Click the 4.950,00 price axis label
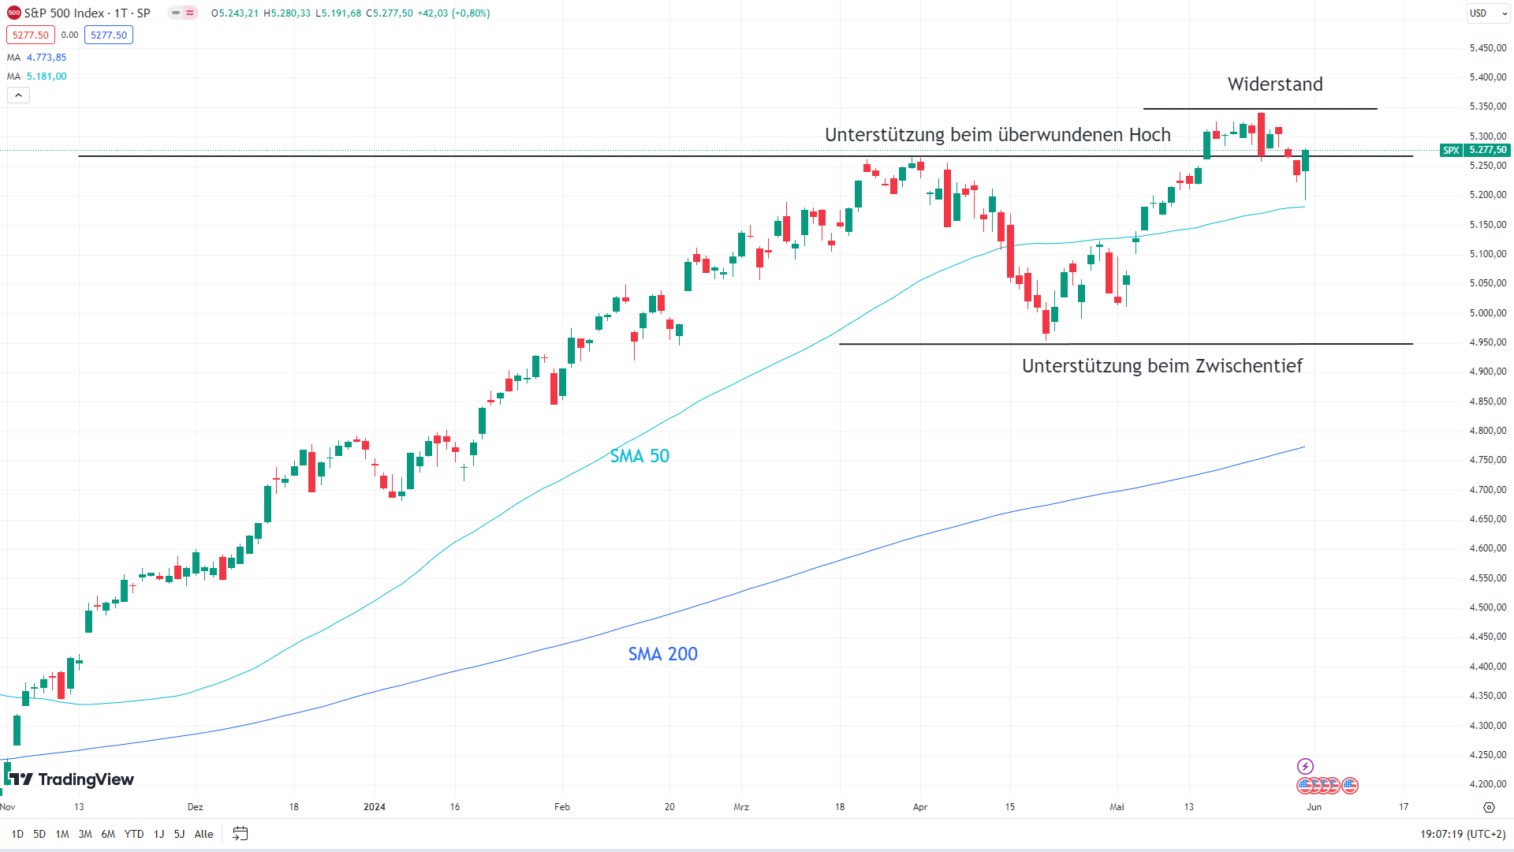1514x852 pixels. (x=1488, y=342)
